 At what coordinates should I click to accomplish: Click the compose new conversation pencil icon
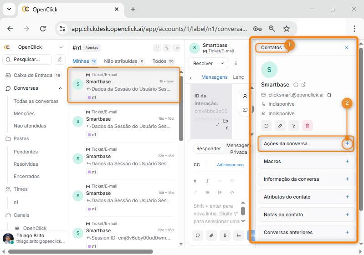60,59
